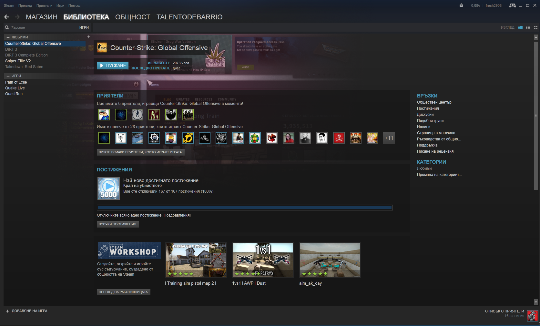Viewport: 540px width, 326px height.
Task: Open the fresh2908 account name
Action: pos(494,5)
